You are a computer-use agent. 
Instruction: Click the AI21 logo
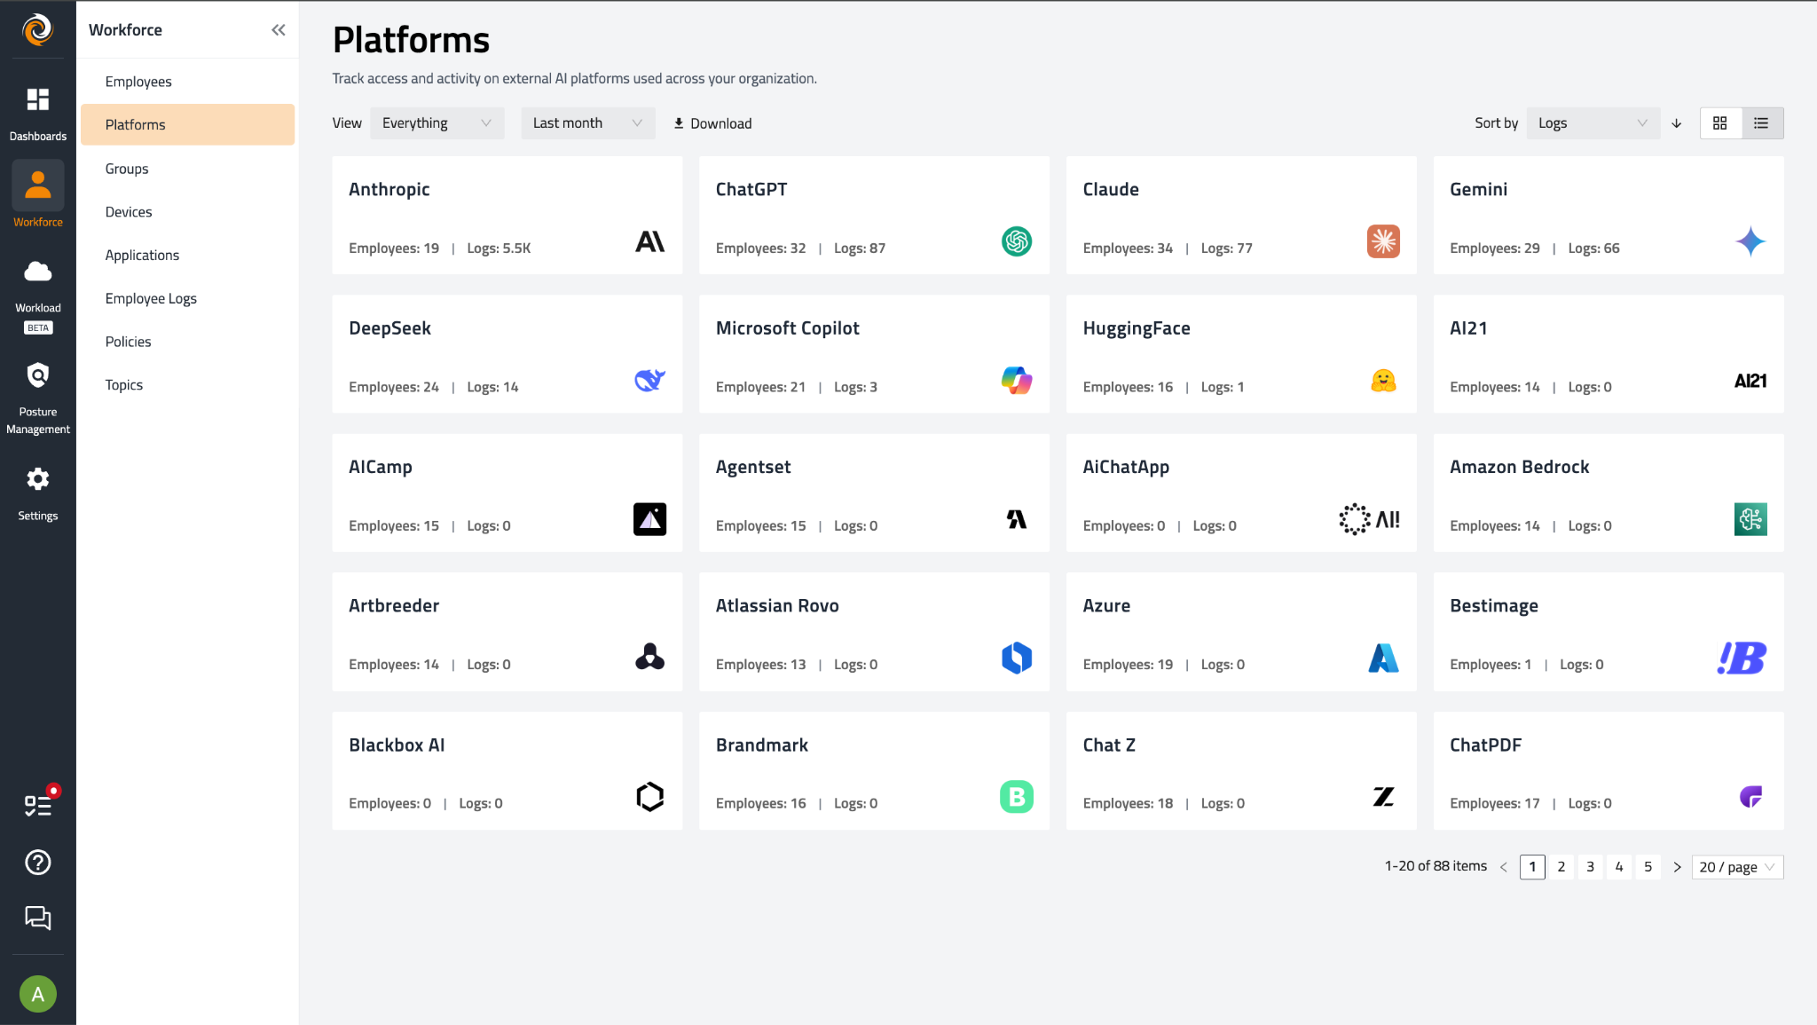point(1750,381)
